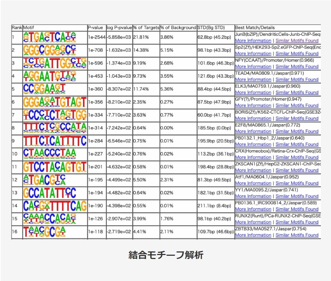Click More Information under Sp2(Zf) match
Image resolution: width=331 pixels, height=281 pixels.
(x=253, y=53)
